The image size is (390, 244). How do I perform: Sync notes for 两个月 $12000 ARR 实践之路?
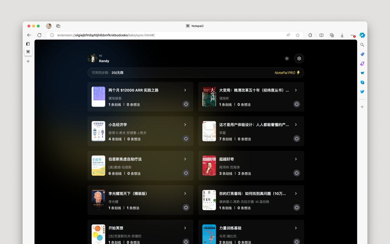pyautogui.click(x=186, y=104)
